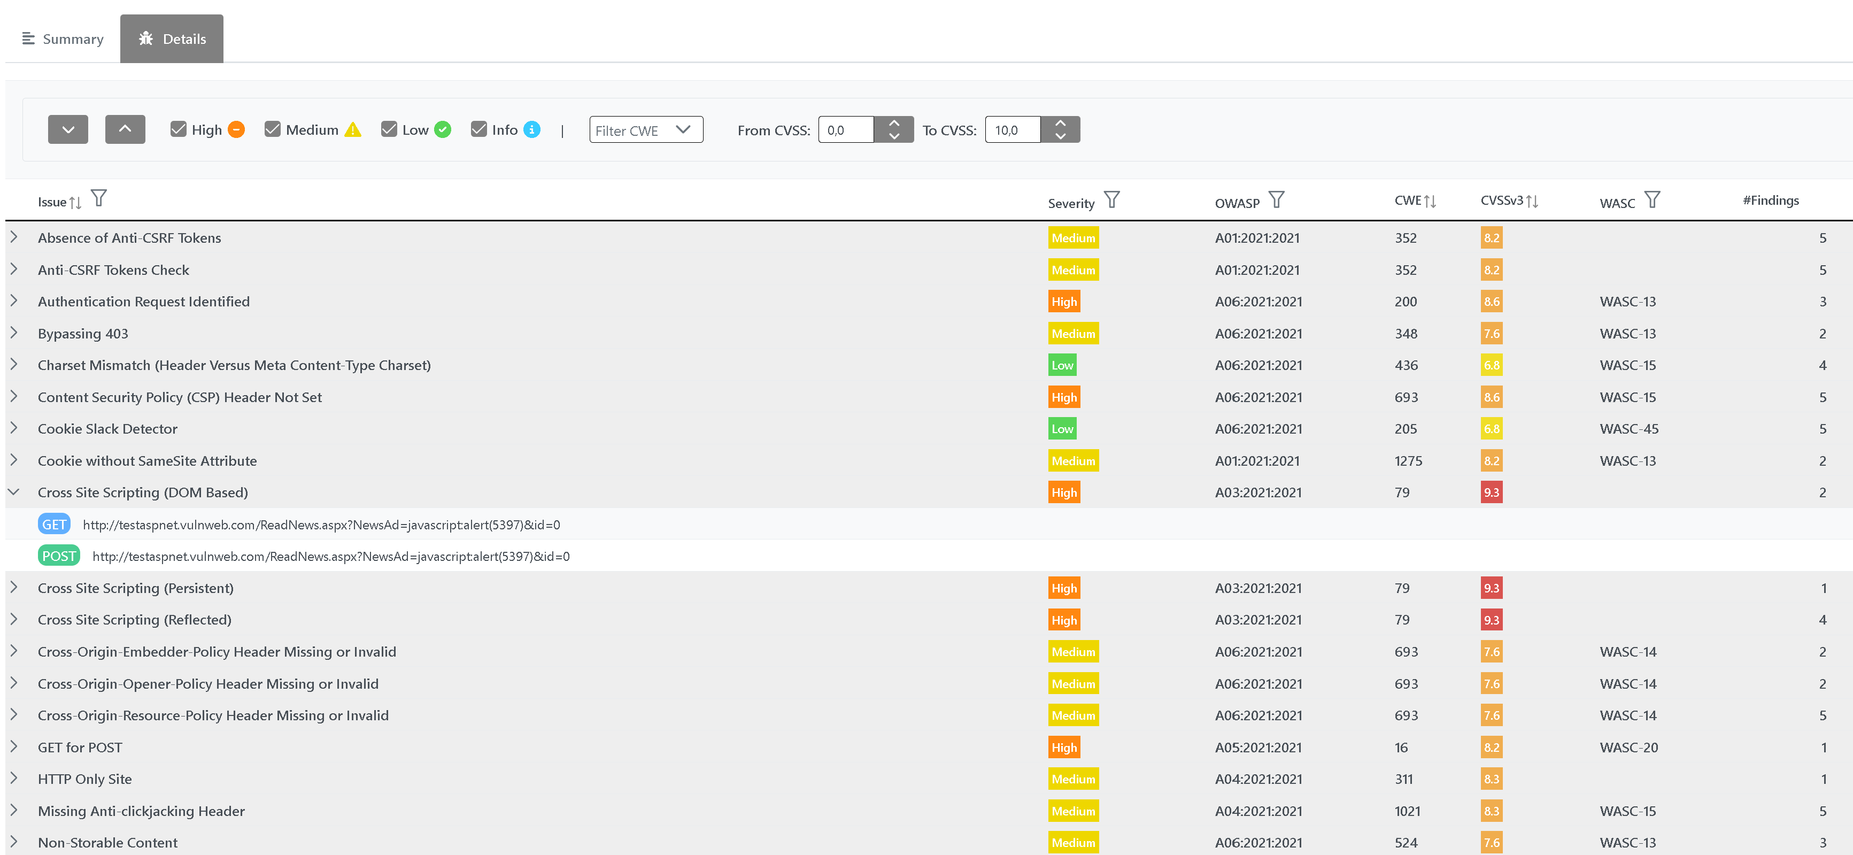
Task: Sort by the CVSSv3 column arrows
Action: tap(1532, 202)
